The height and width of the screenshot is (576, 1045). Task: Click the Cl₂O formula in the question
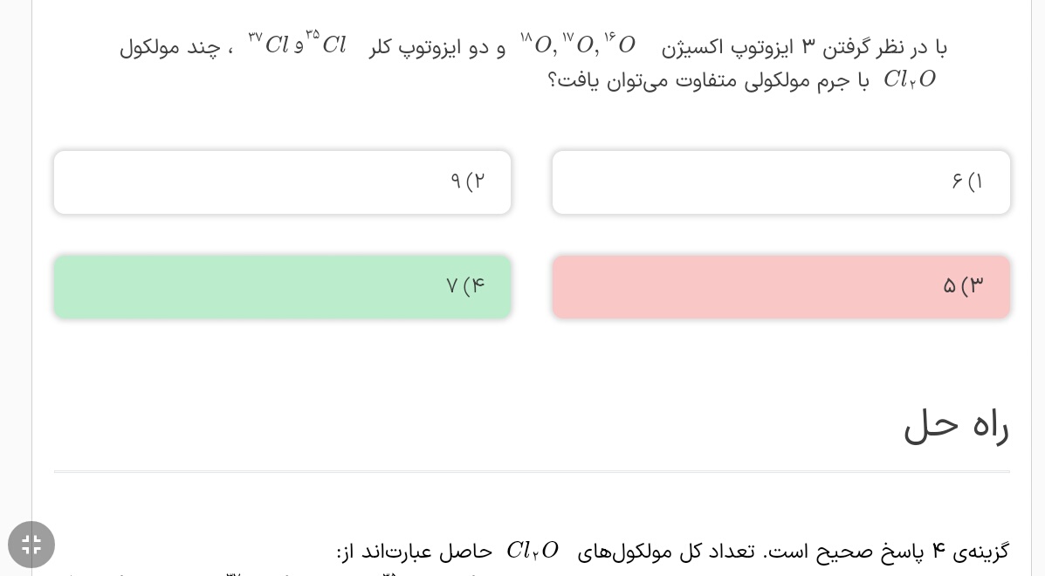(909, 80)
